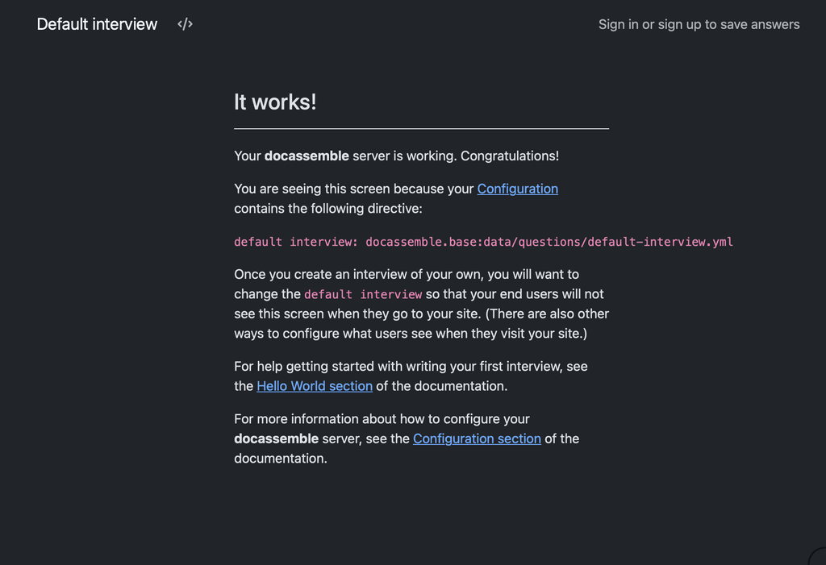
Task: Click the dark navbar at the top
Action: 413,24
